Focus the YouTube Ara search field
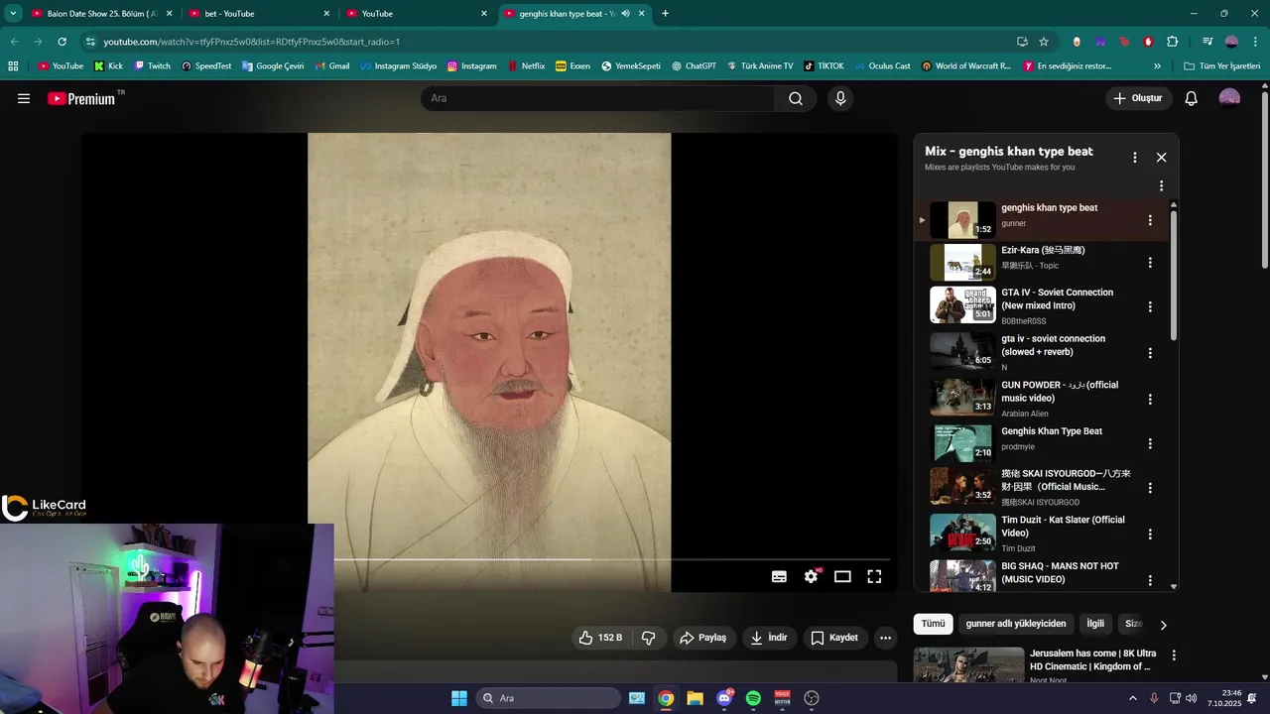This screenshot has height=714, width=1270. coord(598,98)
